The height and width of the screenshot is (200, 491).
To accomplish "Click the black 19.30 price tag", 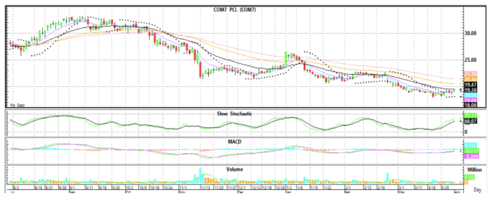I will pyautogui.click(x=470, y=90).
